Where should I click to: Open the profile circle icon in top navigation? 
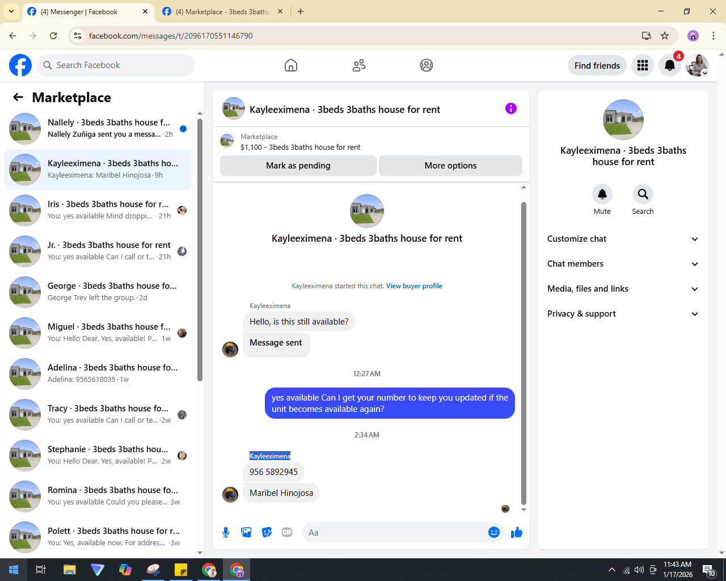coord(427,65)
